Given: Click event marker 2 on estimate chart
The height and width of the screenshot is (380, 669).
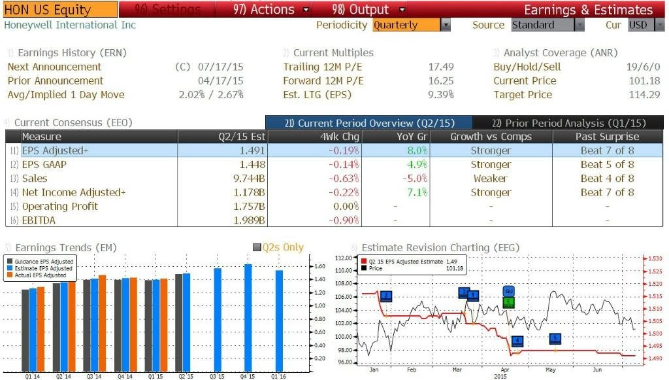Looking at the screenshot, I should (x=385, y=296).
